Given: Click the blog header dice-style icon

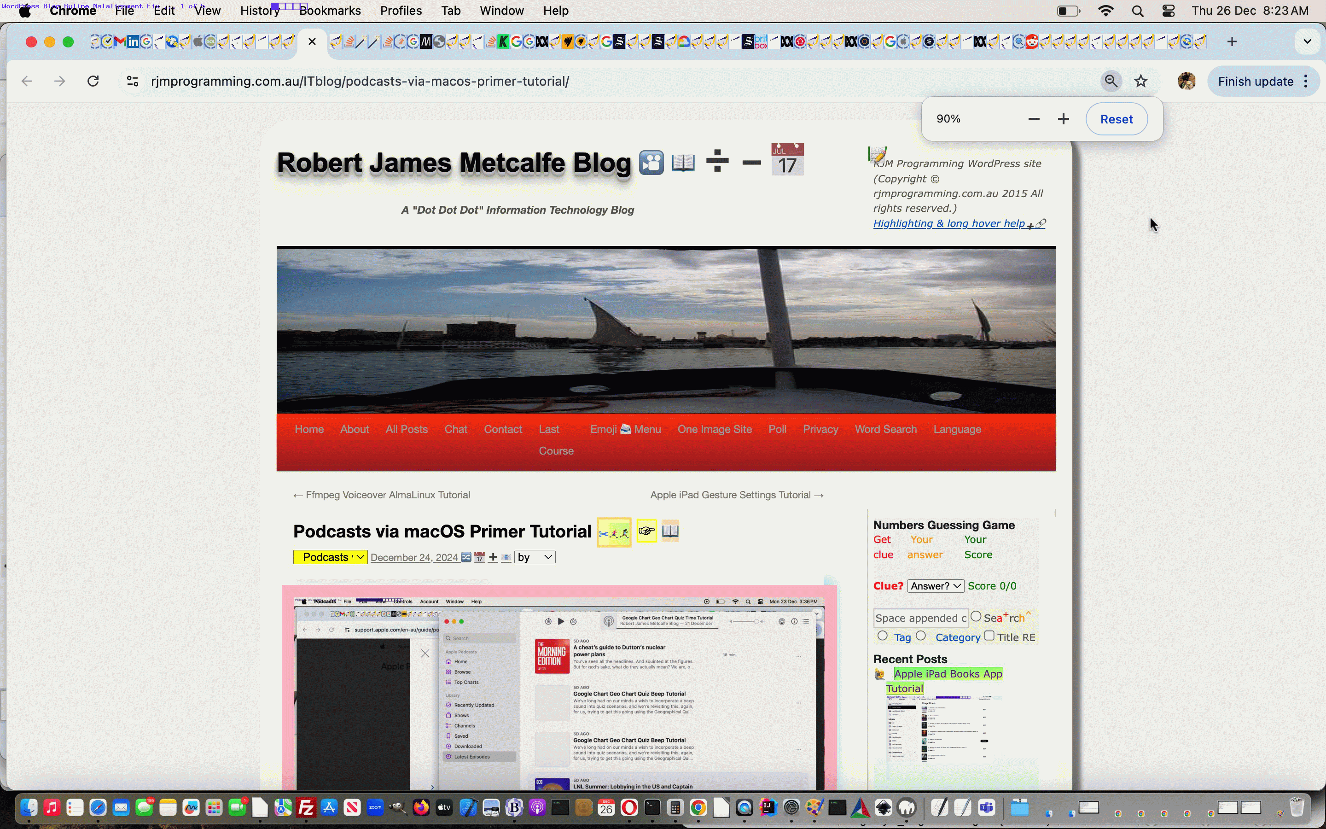Looking at the screenshot, I should (651, 163).
